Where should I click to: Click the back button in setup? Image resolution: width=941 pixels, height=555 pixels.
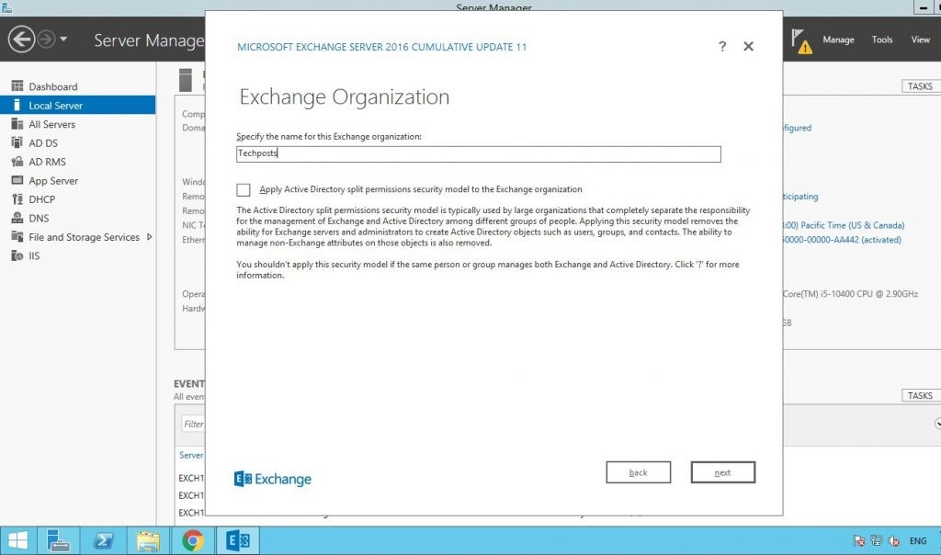click(638, 472)
